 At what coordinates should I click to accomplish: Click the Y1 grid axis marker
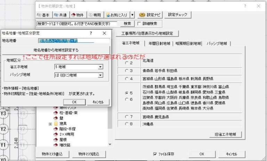coord(3,145)
